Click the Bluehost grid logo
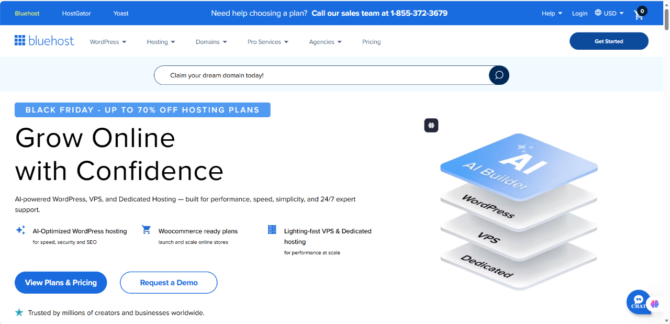The width and height of the screenshot is (670, 324). (x=20, y=41)
